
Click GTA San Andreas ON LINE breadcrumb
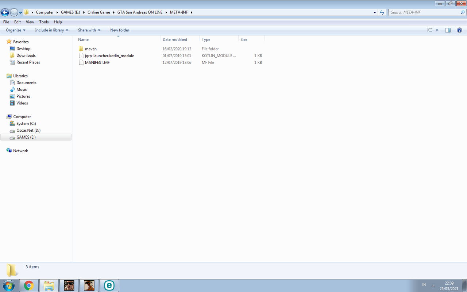point(140,12)
